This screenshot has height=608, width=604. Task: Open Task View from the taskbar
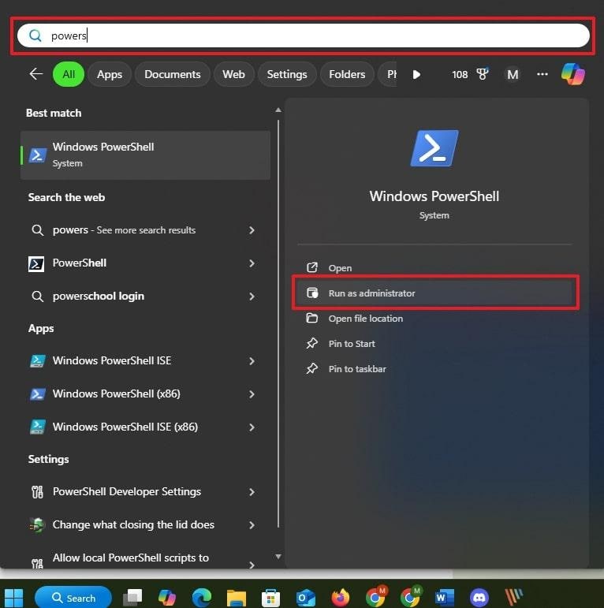(x=132, y=598)
